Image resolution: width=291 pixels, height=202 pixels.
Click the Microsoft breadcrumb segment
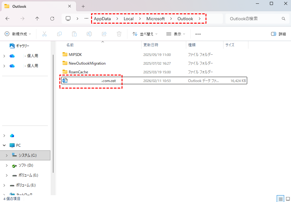pyautogui.click(x=155, y=19)
